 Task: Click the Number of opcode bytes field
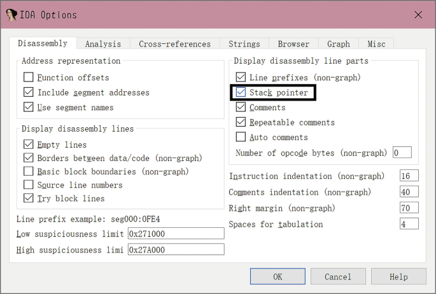coord(402,153)
